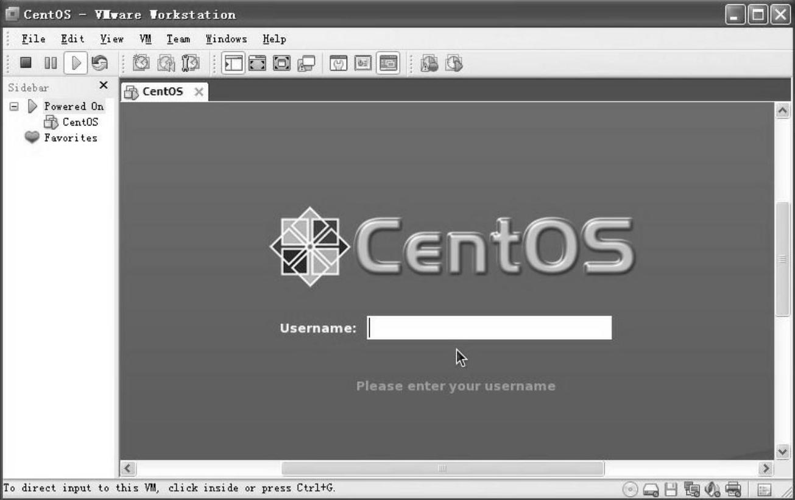Select Powered On in the sidebar
Viewport: 795px width, 500px height.
pos(74,107)
